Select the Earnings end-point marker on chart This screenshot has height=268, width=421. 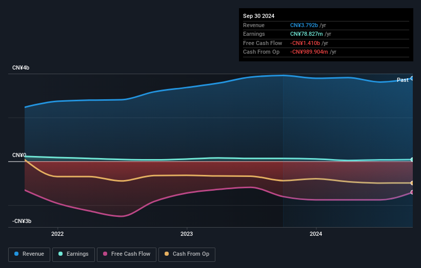coord(412,160)
